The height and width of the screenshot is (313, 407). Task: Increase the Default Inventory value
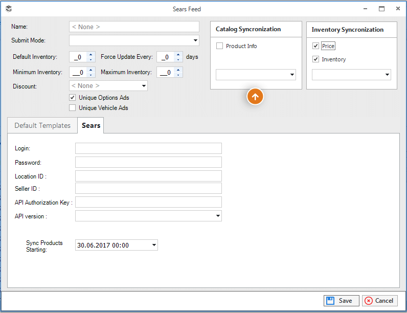pos(91,55)
